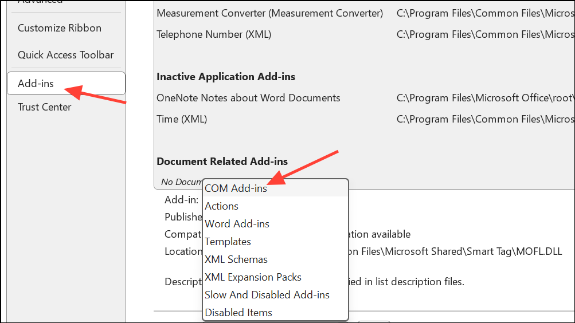Click the Document Related Add-ins heading
This screenshot has width=575, height=323.
coord(222,161)
